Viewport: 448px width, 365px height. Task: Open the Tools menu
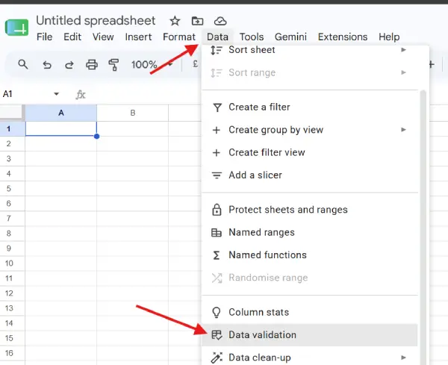pyautogui.click(x=252, y=37)
